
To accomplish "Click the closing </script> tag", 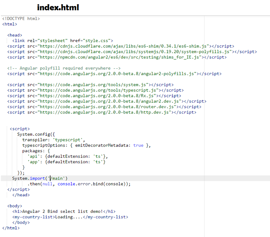I will [18, 189].
